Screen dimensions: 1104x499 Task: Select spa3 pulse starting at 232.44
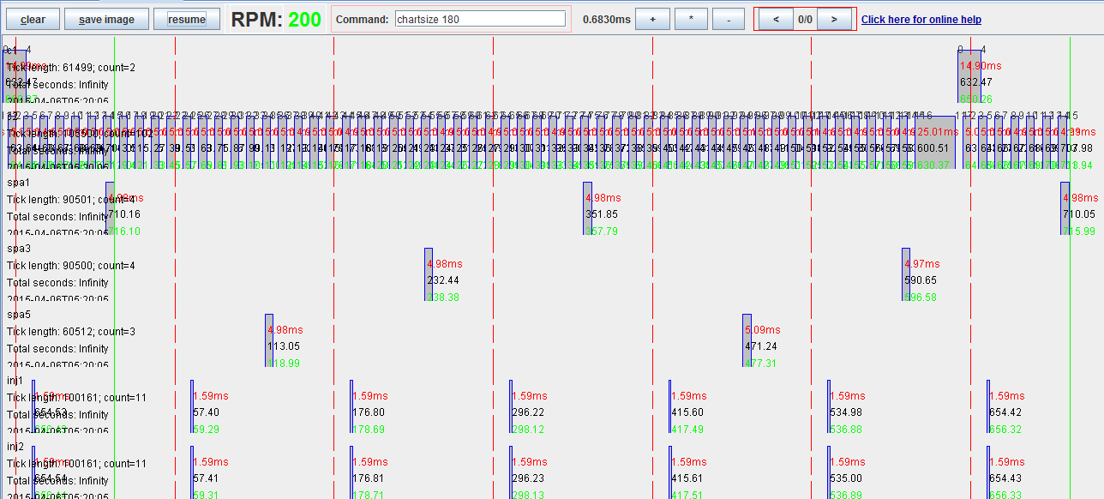tap(429, 274)
